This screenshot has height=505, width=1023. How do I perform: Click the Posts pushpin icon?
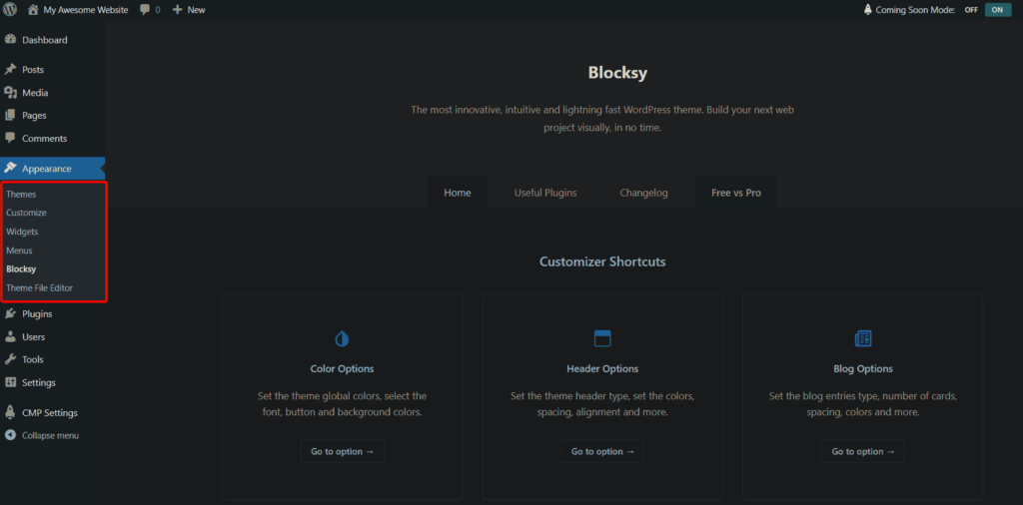click(x=10, y=69)
